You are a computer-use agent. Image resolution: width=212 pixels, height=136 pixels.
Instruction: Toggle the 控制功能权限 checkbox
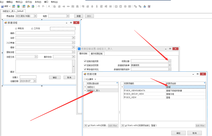point(85,61)
